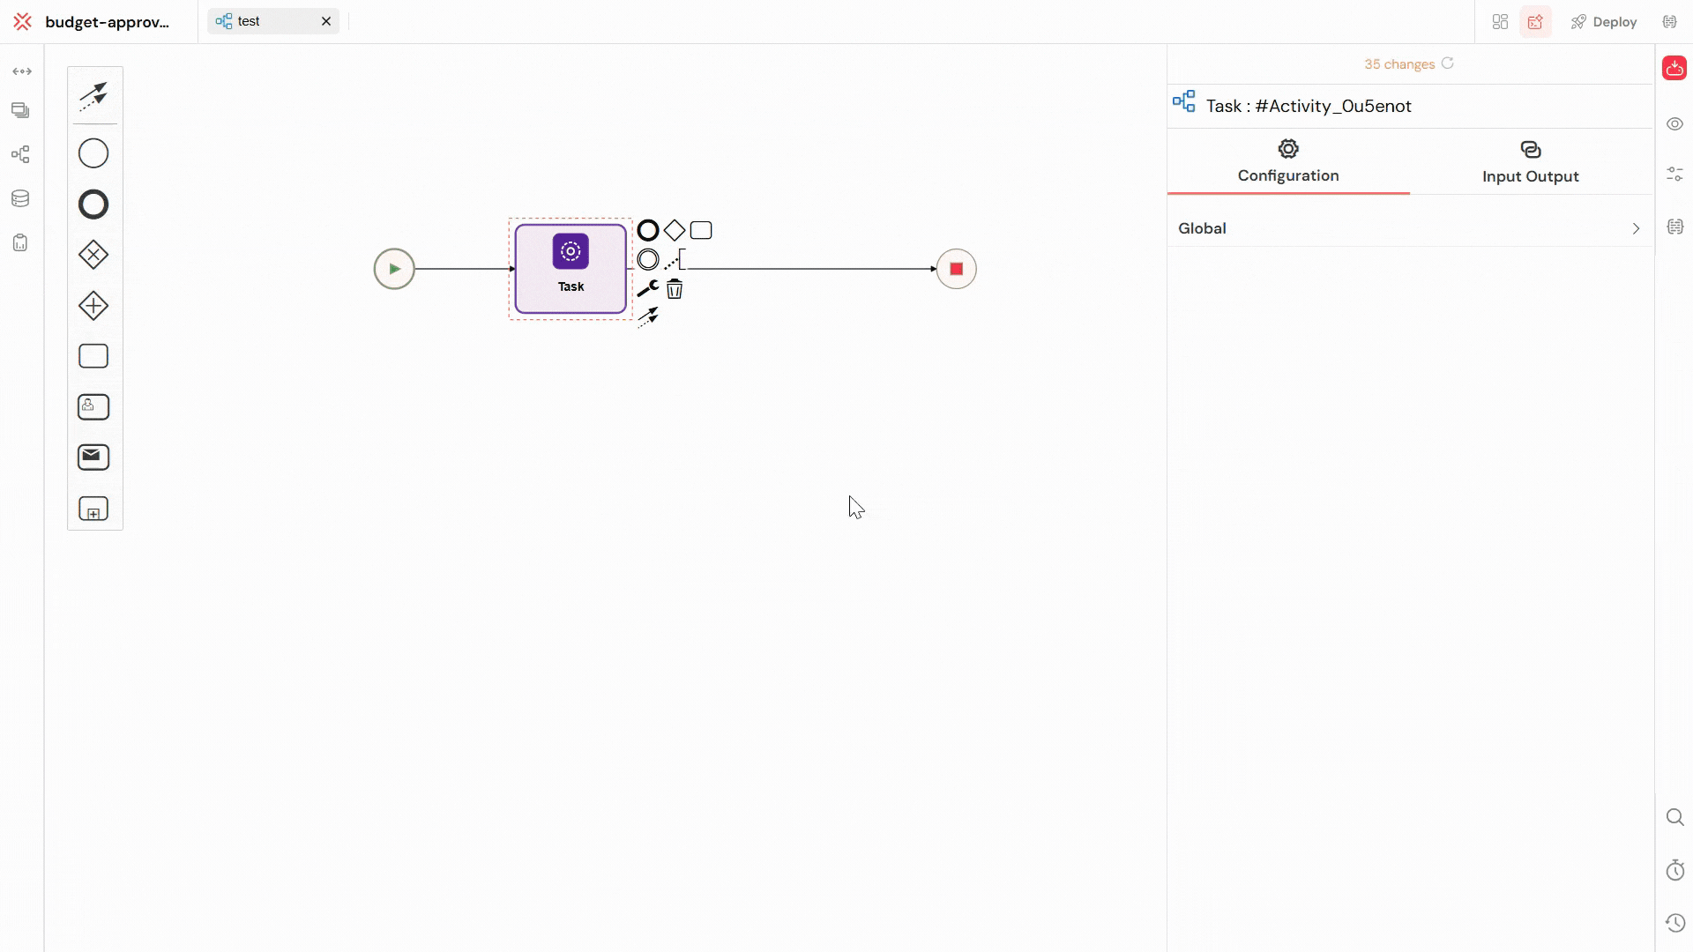Toggle the preview eye on right sidebar
The height and width of the screenshot is (952, 1693).
pos(1674,123)
